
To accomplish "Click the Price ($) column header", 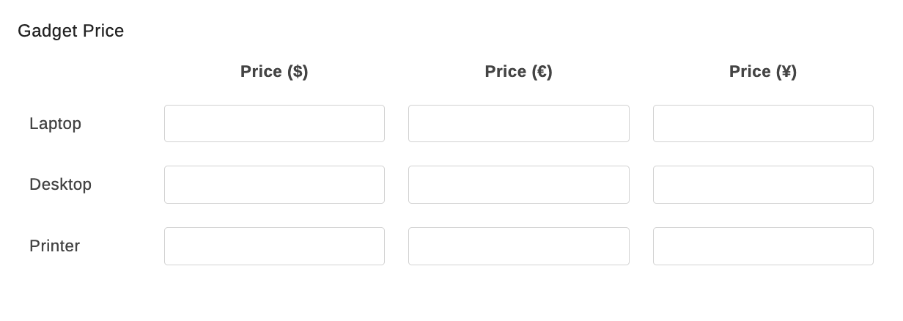I will tap(274, 72).
